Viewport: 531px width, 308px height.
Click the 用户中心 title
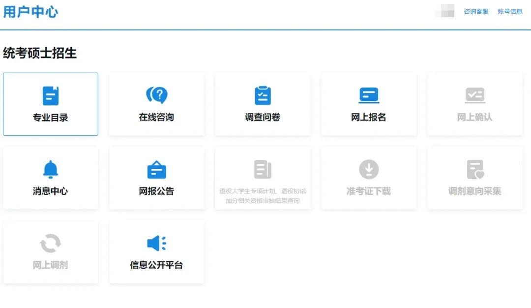(30, 12)
